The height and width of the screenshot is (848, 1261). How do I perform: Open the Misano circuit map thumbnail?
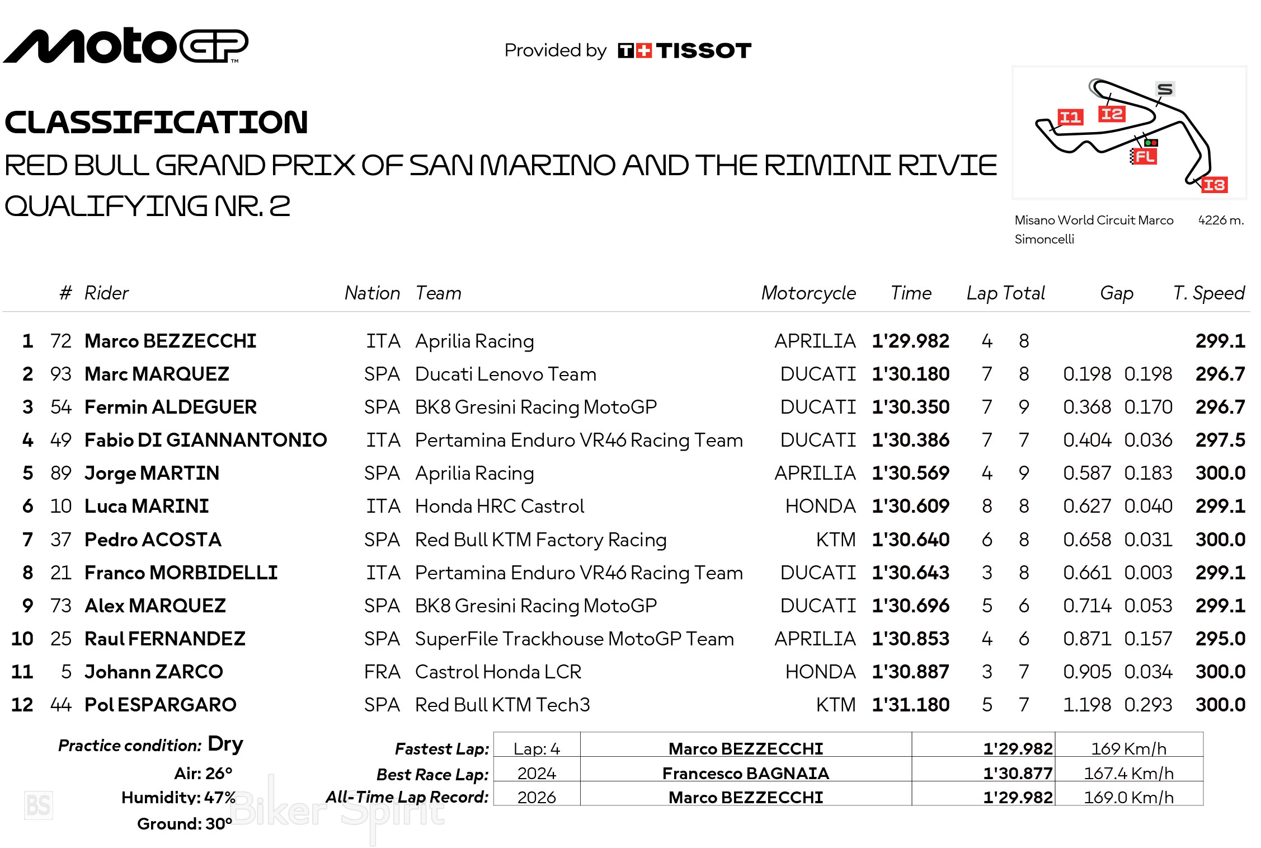[x=1129, y=133]
